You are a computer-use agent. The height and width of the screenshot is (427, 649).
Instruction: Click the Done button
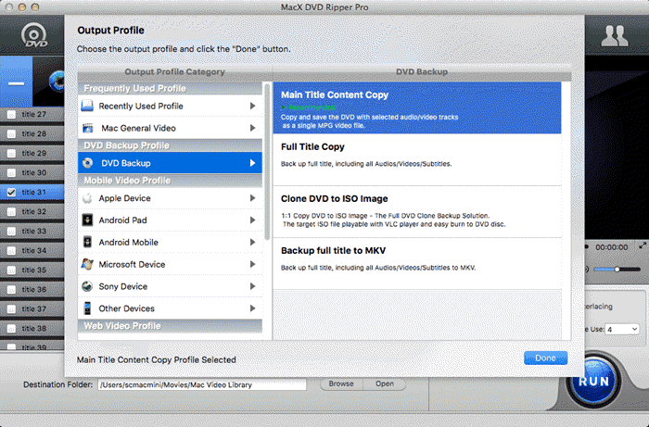545,358
